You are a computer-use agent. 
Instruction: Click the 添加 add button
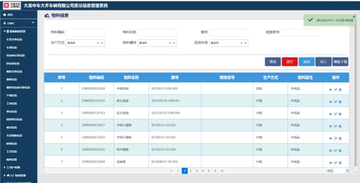pos(306,62)
